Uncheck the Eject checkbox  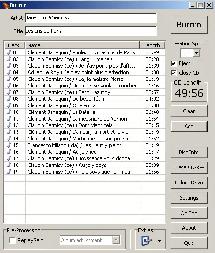173,63
